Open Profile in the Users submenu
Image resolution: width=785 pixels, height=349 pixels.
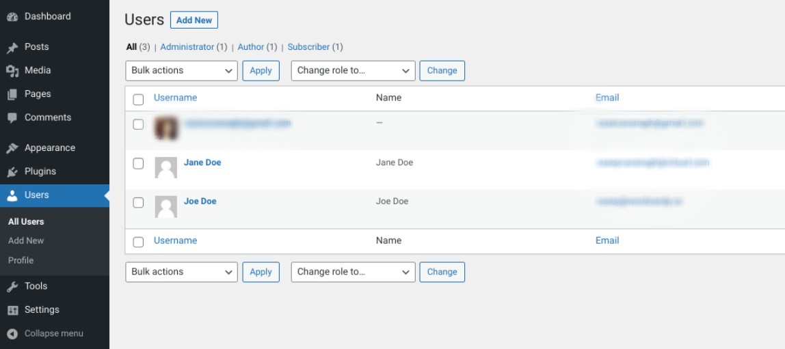click(x=21, y=260)
